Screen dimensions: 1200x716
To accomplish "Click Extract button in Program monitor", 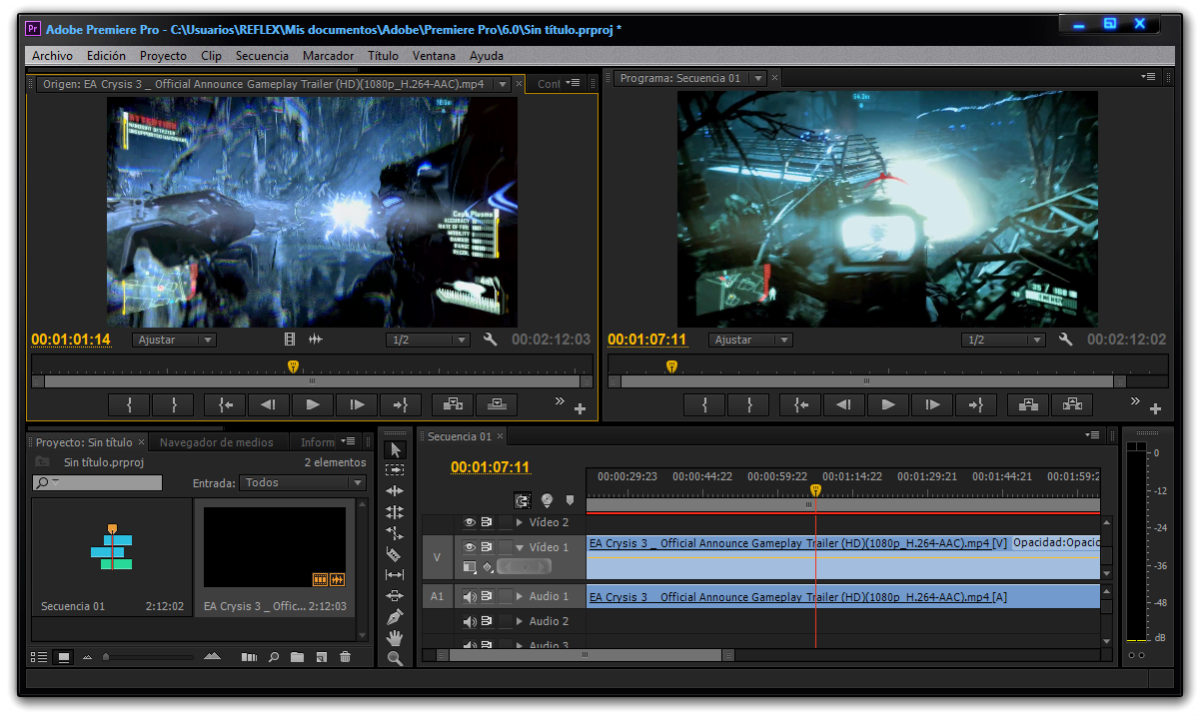I will [1072, 404].
